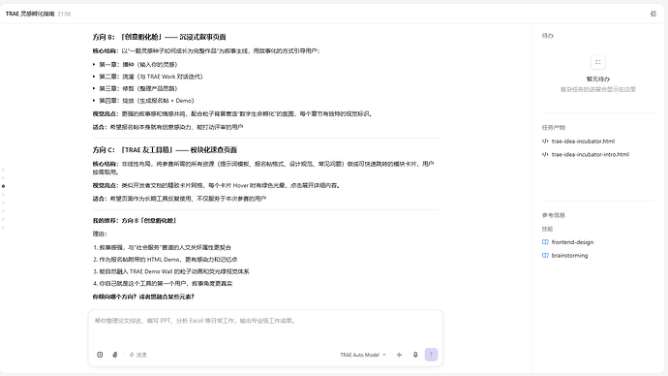This screenshot has height=376, width=668.
Task: Click bullet '第二章' mentioning TRAE Work
Action: point(151,77)
